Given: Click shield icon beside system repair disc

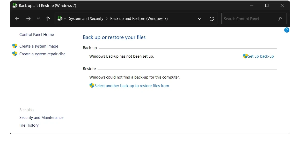Looking at the screenshot, I should click(x=15, y=54).
